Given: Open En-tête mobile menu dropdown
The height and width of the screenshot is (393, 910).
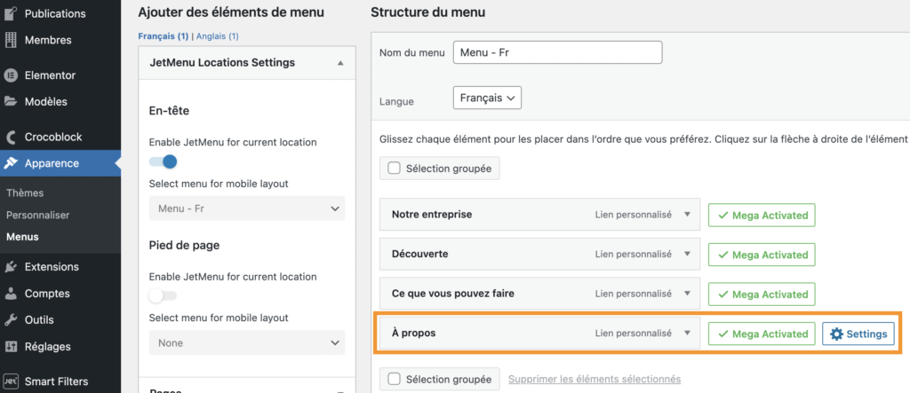Looking at the screenshot, I should click(x=247, y=208).
